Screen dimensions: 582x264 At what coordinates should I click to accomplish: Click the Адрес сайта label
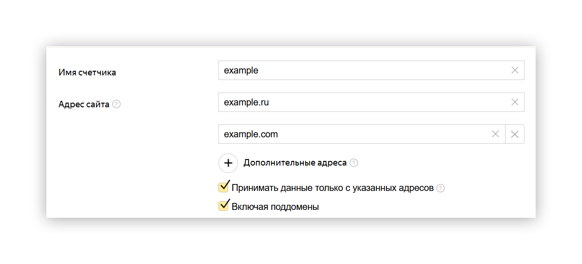click(84, 104)
